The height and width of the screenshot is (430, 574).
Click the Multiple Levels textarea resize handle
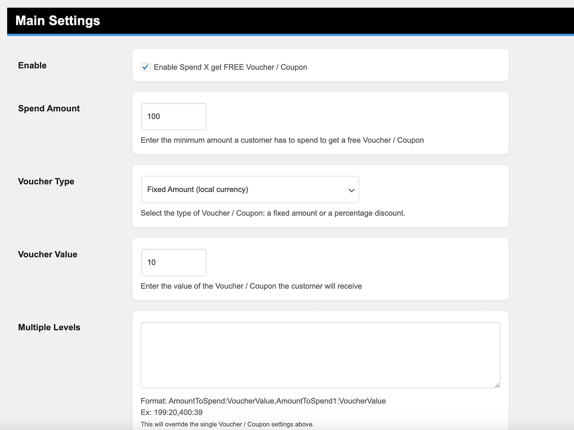click(x=497, y=385)
